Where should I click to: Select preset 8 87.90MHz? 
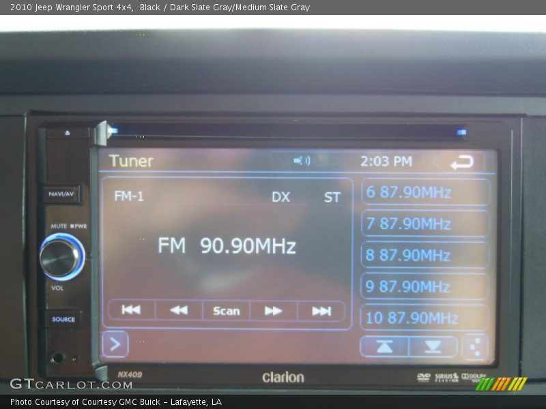(425, 255)
